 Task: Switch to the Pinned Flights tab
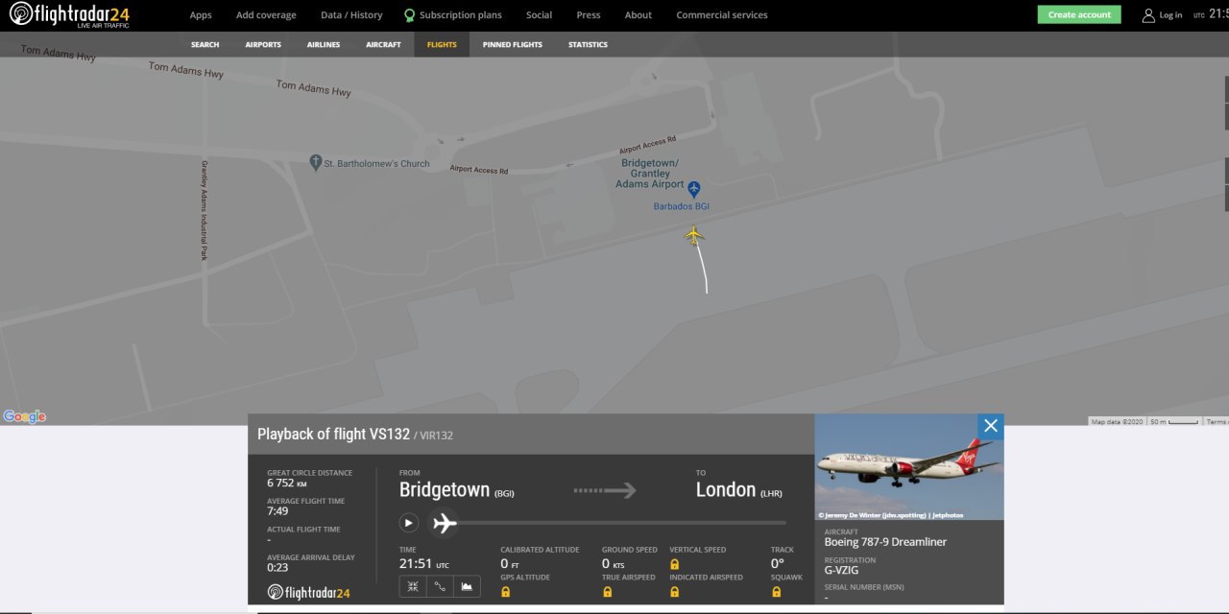(x=512, y=44)
